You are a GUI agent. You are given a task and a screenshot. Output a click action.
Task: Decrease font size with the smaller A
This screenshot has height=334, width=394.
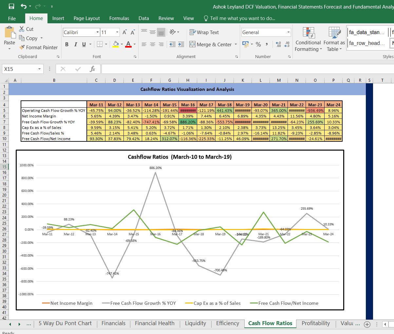pos(133,32)
